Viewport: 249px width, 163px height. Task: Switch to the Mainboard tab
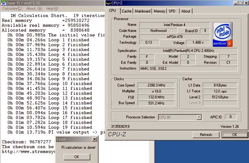tap(143, 11)
